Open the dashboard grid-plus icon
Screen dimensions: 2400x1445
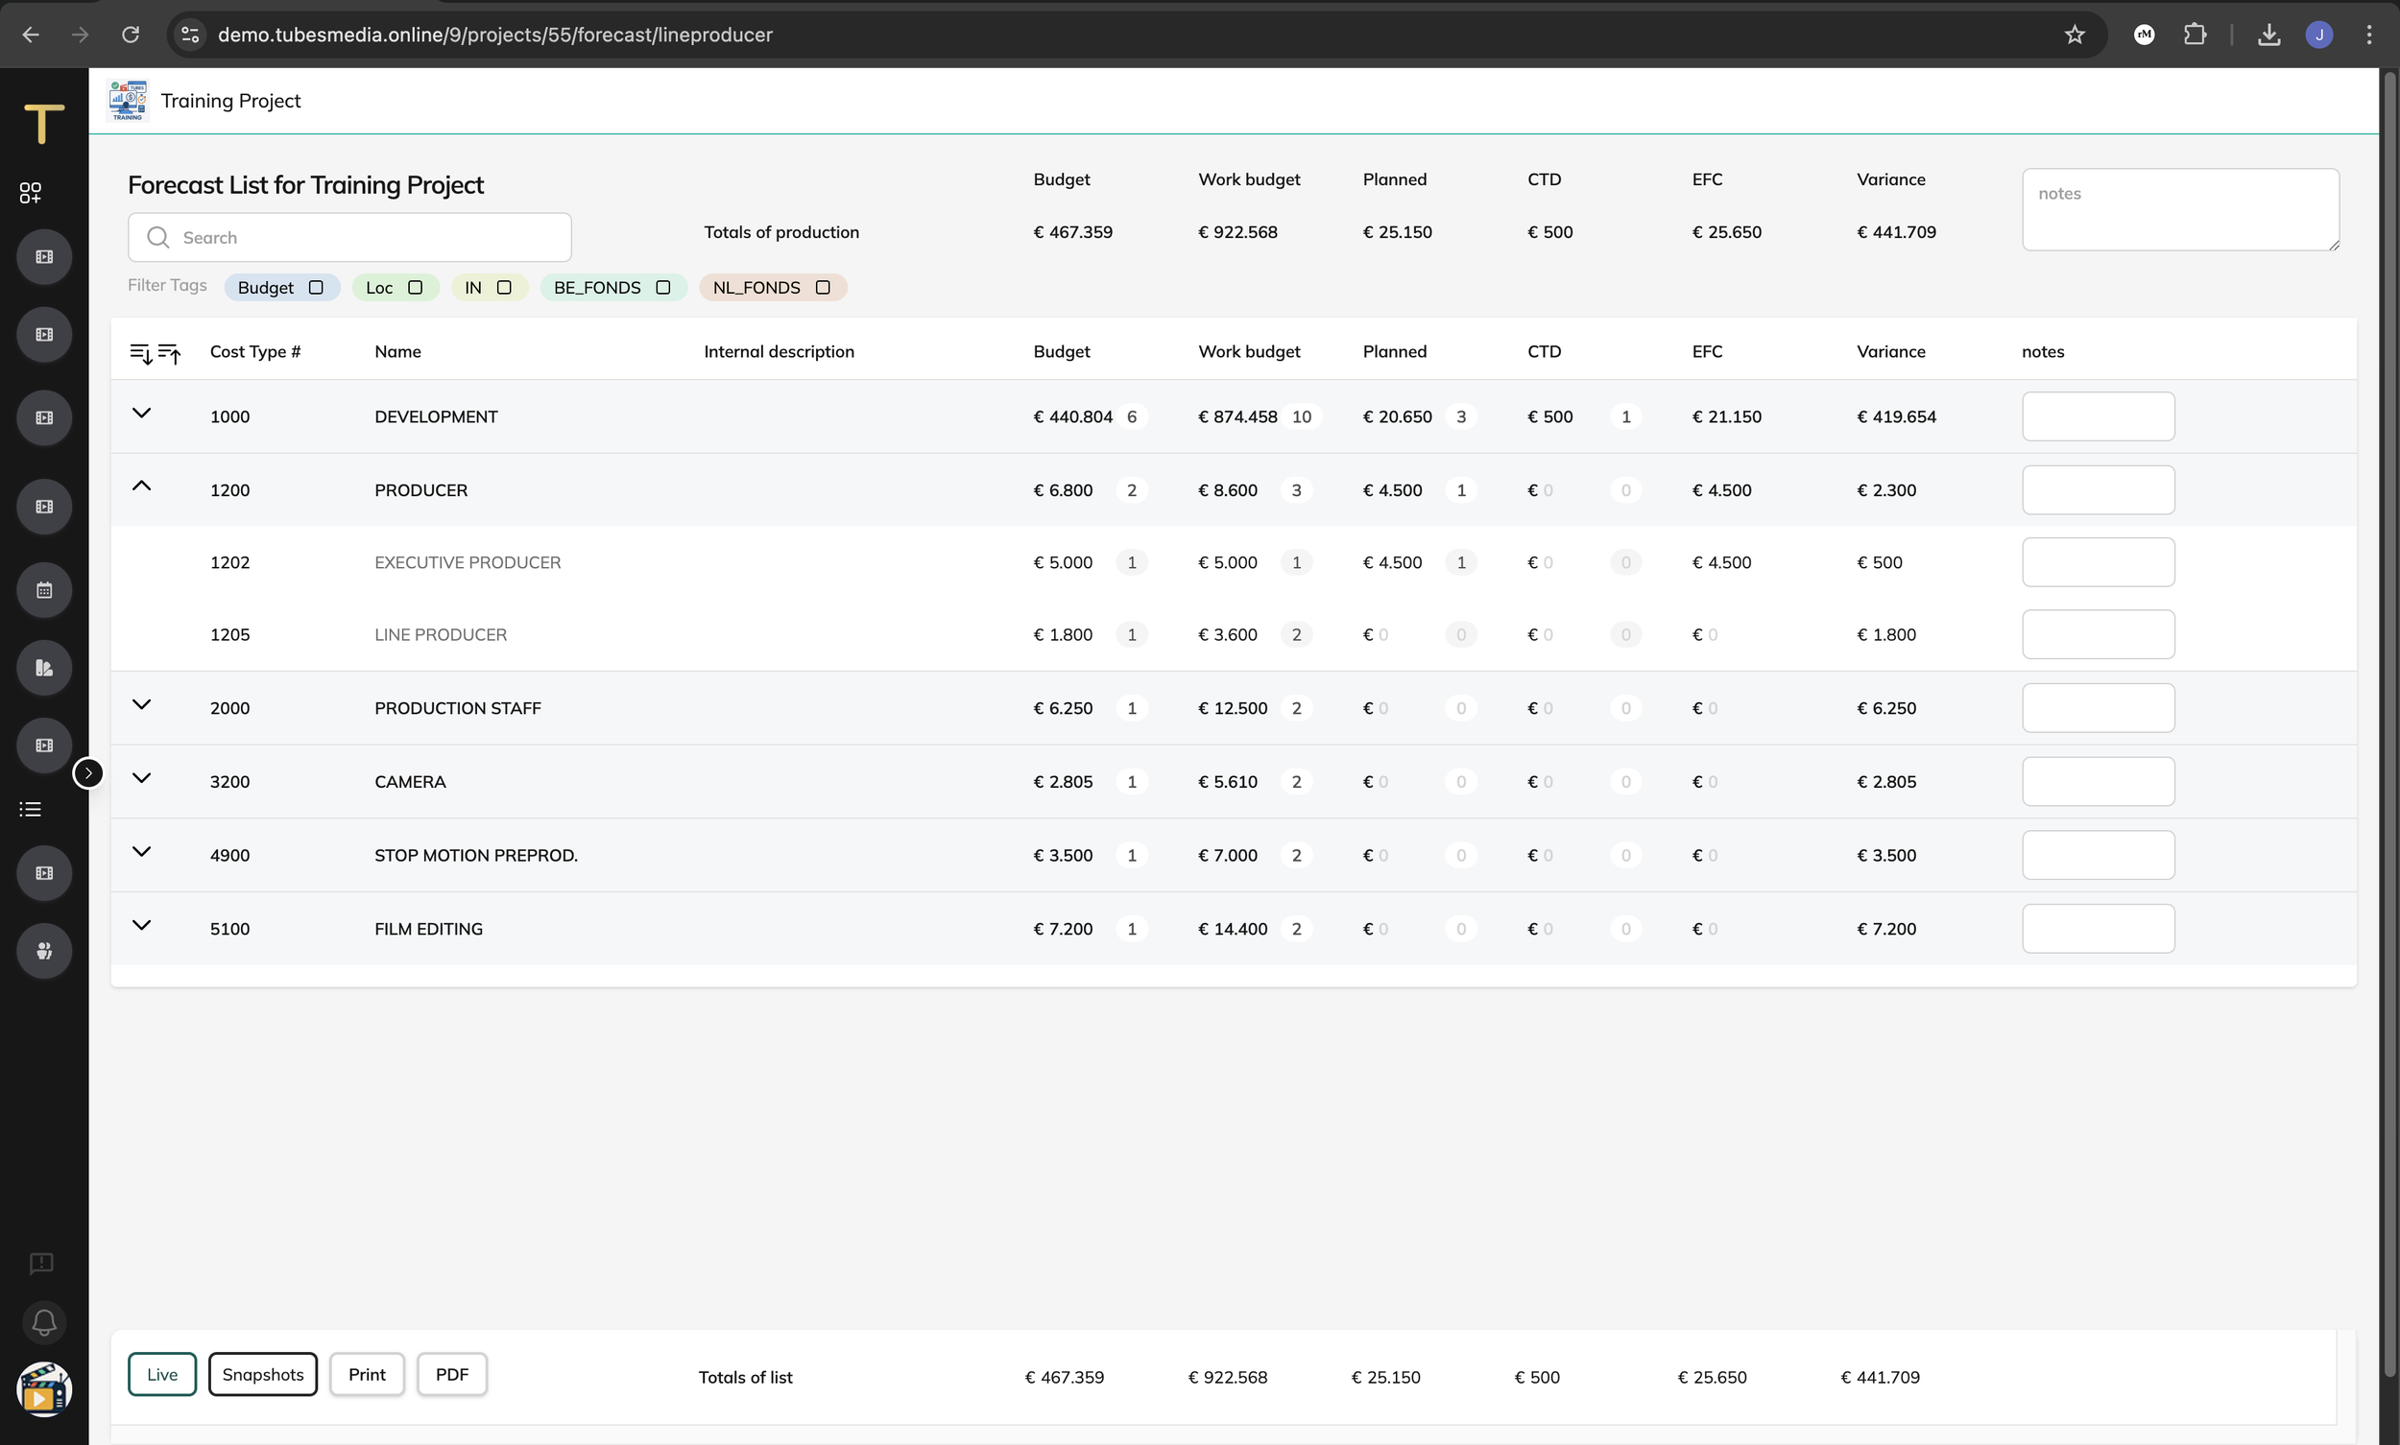pyautogui.click(x=30, y=193)
